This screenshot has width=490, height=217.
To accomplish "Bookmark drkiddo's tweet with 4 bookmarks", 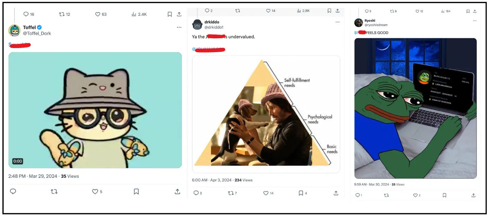I will [x=301, y=193].
